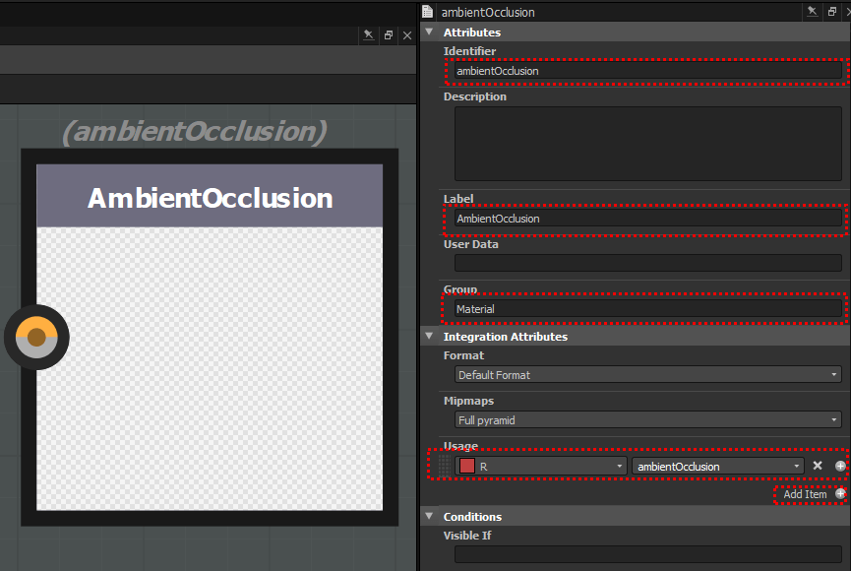Collapse the Conditions section
The width and height of the screenshot is (851, 571).
428,516
